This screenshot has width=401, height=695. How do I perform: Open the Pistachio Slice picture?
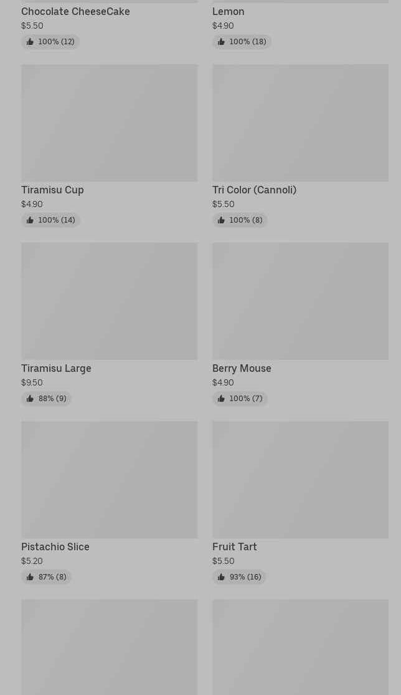point(109,480)
